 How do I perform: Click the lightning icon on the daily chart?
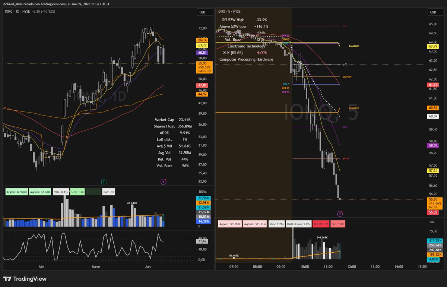pyautogui.click(x=163, y=182)
